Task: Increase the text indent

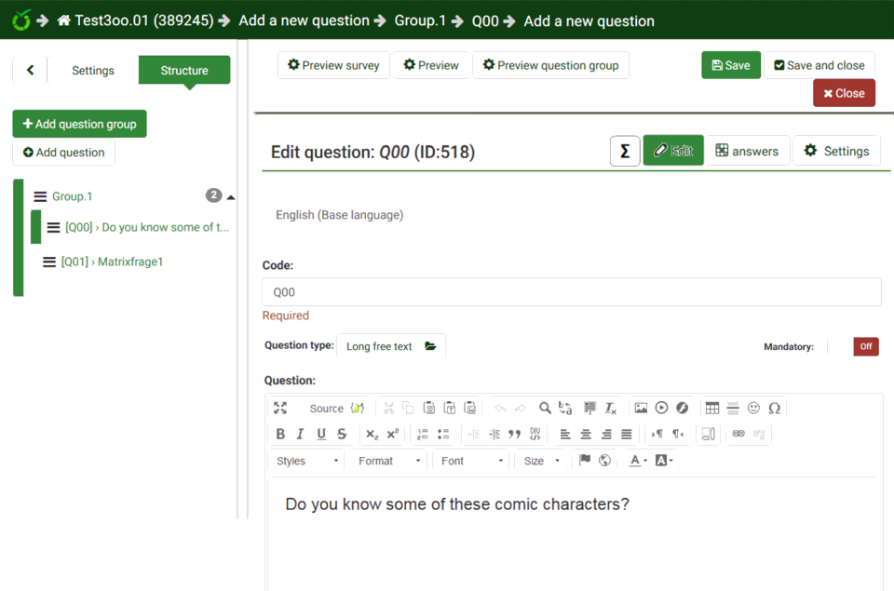Action: click(494, 435)
